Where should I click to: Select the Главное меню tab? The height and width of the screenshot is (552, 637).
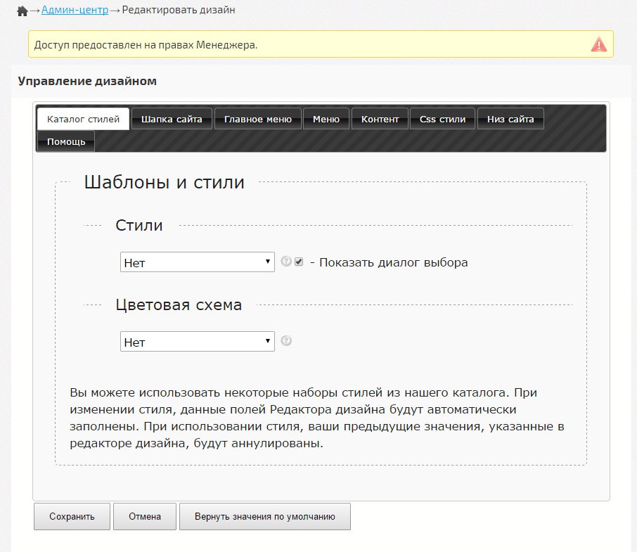pos(257,119)
